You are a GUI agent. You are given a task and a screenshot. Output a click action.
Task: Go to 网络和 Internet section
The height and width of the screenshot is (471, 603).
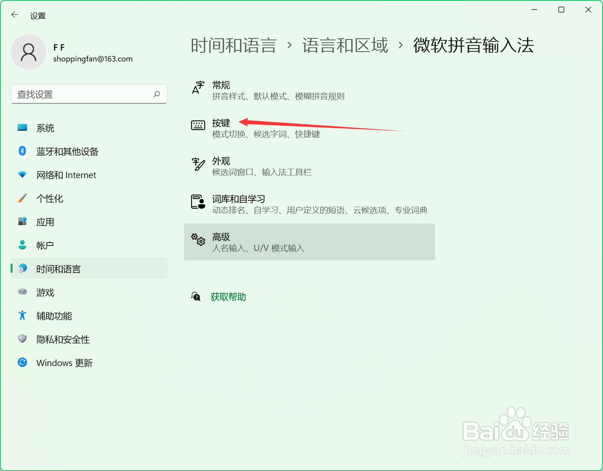coord(66,175)
